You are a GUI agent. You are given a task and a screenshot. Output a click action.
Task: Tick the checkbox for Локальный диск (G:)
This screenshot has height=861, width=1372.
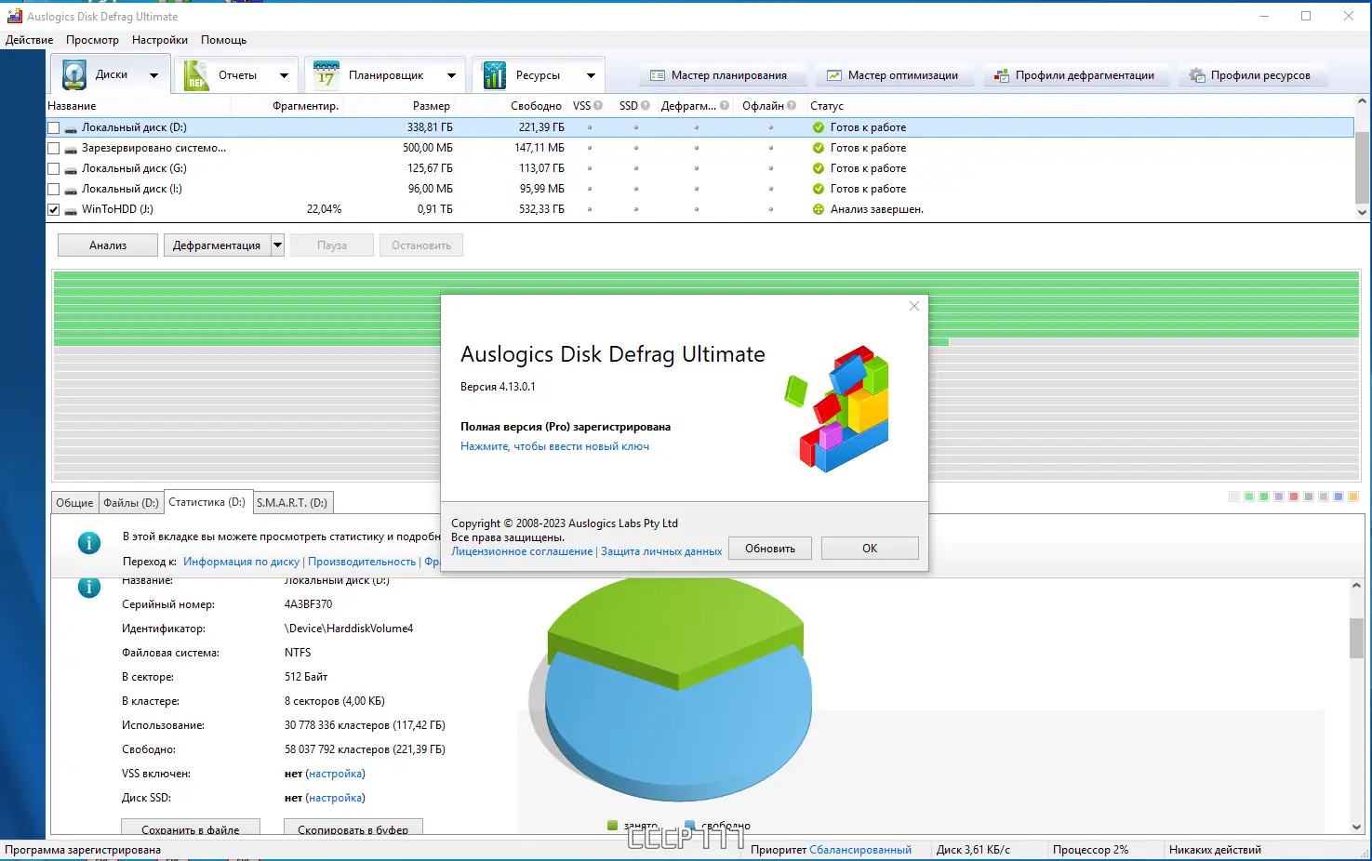click(54, 169)
